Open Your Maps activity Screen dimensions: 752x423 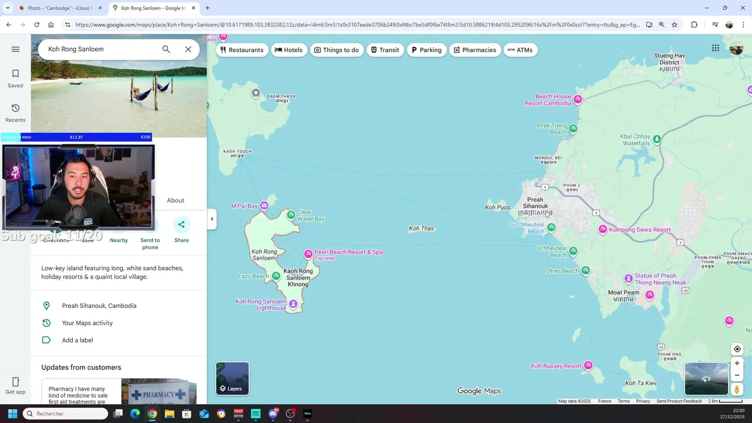tap(119, 323)
